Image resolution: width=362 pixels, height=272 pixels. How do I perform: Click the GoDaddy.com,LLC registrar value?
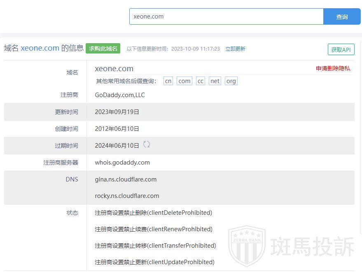pyautogui.click(x=120, y=95)
